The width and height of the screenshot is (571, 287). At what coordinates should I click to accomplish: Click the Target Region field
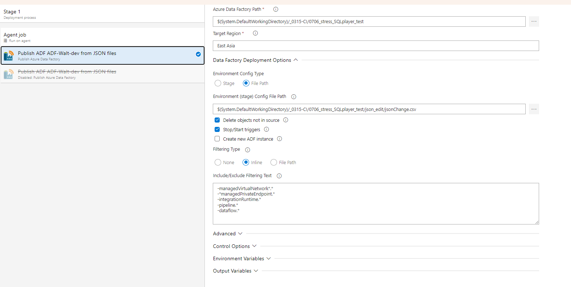(x=376, y=46)
